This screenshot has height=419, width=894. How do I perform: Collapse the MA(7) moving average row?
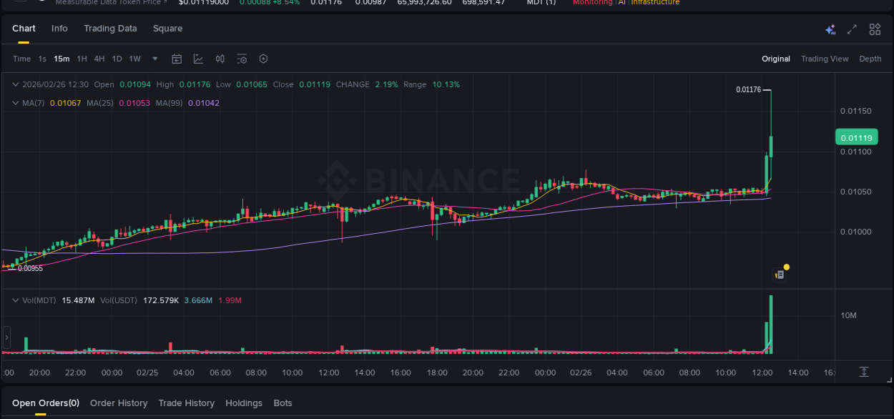click(x=15, y=102)
